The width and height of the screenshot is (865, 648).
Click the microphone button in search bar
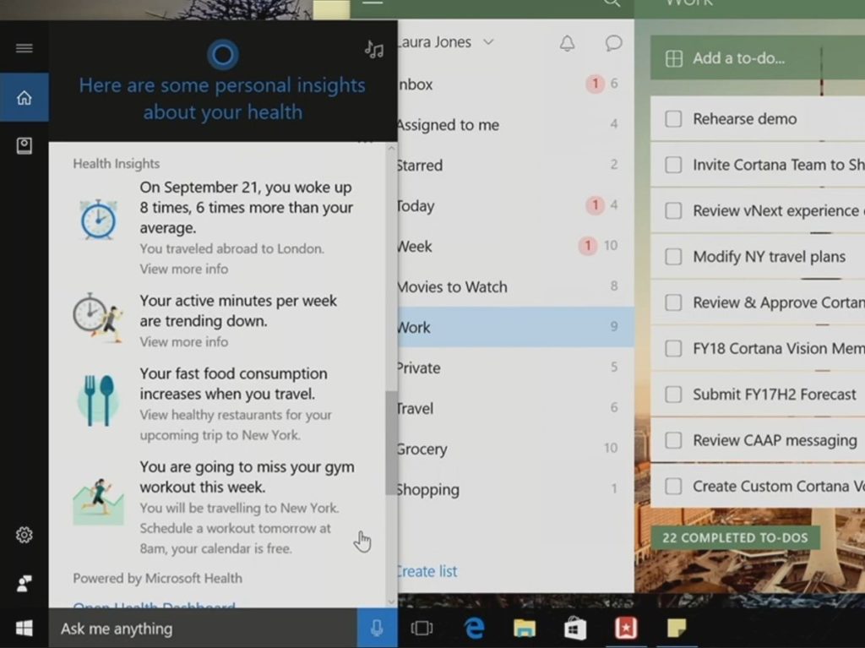377,629
